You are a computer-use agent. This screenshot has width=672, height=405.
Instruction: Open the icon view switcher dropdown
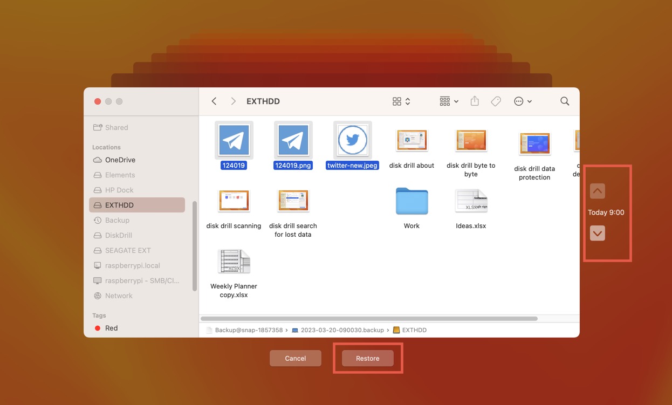401,101
